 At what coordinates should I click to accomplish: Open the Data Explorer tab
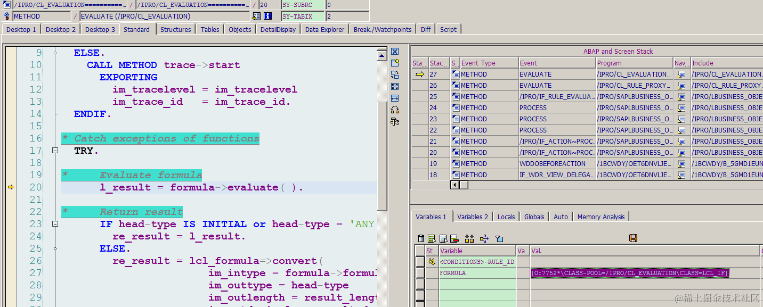click(x=324, y=29)
